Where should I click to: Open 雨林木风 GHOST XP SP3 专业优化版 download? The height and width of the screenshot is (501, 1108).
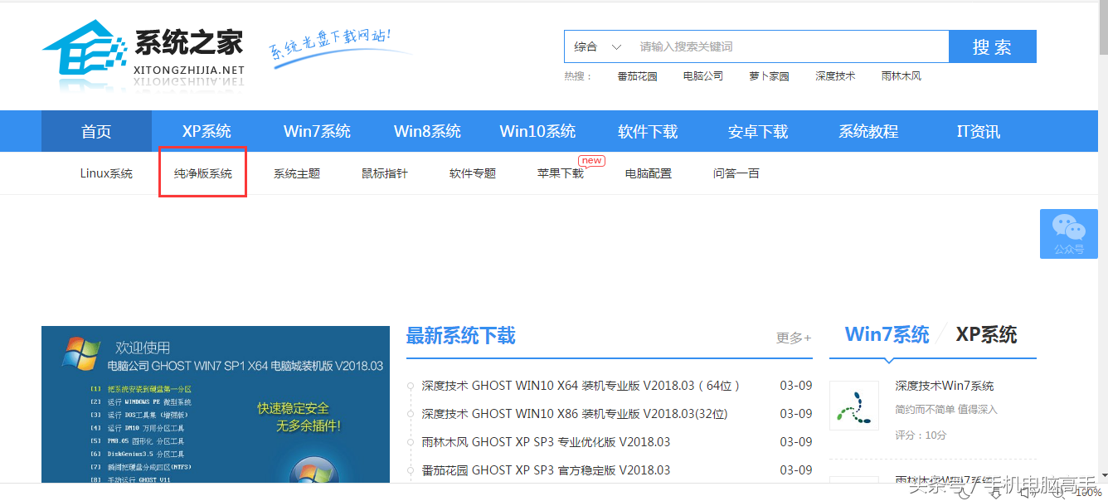tap(546, 442)
